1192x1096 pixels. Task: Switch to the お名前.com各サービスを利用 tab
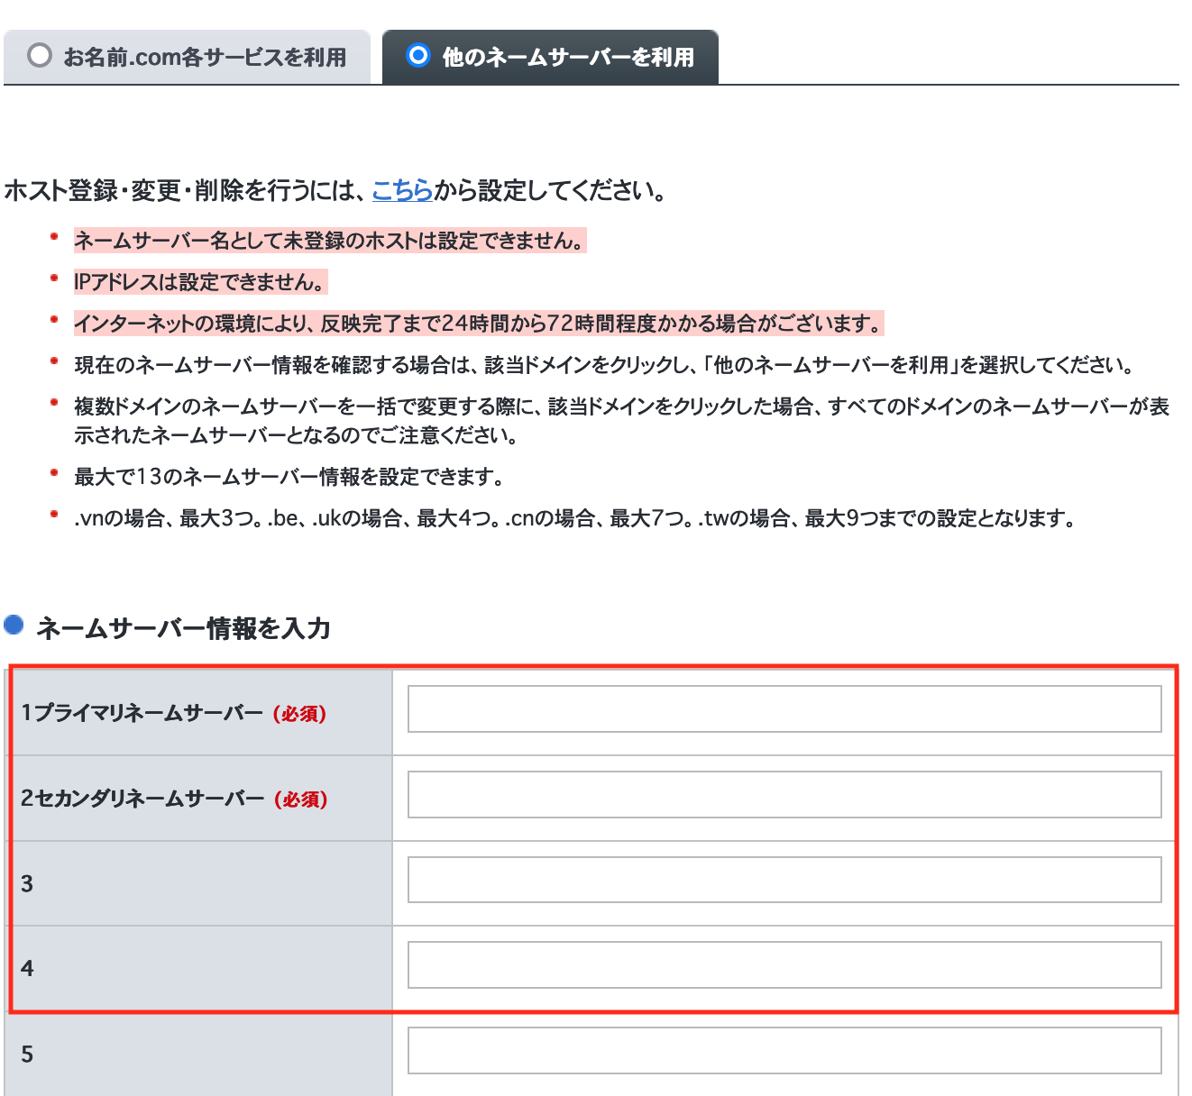187,57
